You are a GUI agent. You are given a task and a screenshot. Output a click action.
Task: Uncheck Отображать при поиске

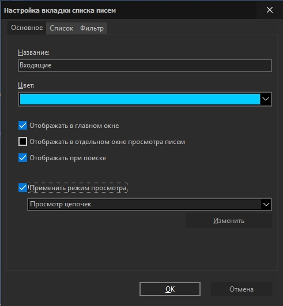coord(22,158)
